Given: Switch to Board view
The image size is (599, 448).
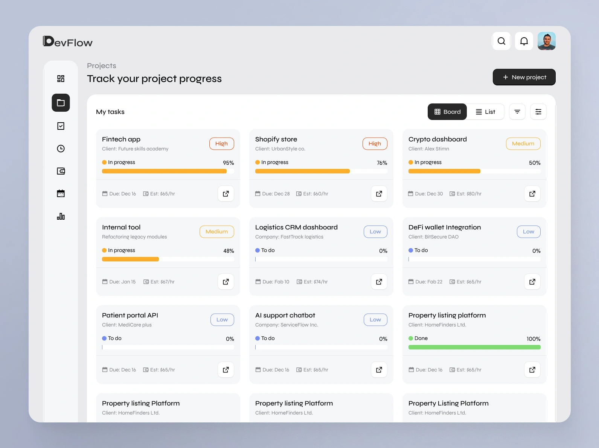Looking at the screenshot, I should pyautogui.click(x=447, y=112).
